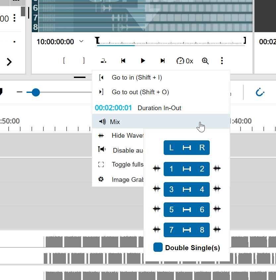This screenshot has width=276, height=280.
Task: Open the zoom magnifier in the player toolbar
Action: pos(205,61)
